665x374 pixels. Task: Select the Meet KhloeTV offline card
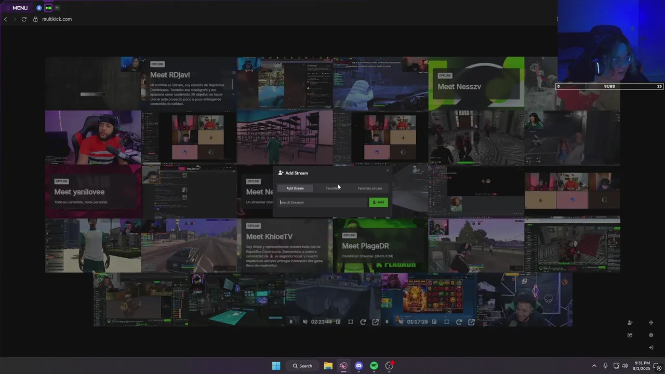point(285,245)
